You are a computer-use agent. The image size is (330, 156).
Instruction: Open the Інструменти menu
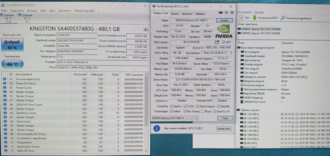pyautogui.click(x=244, y=12)
